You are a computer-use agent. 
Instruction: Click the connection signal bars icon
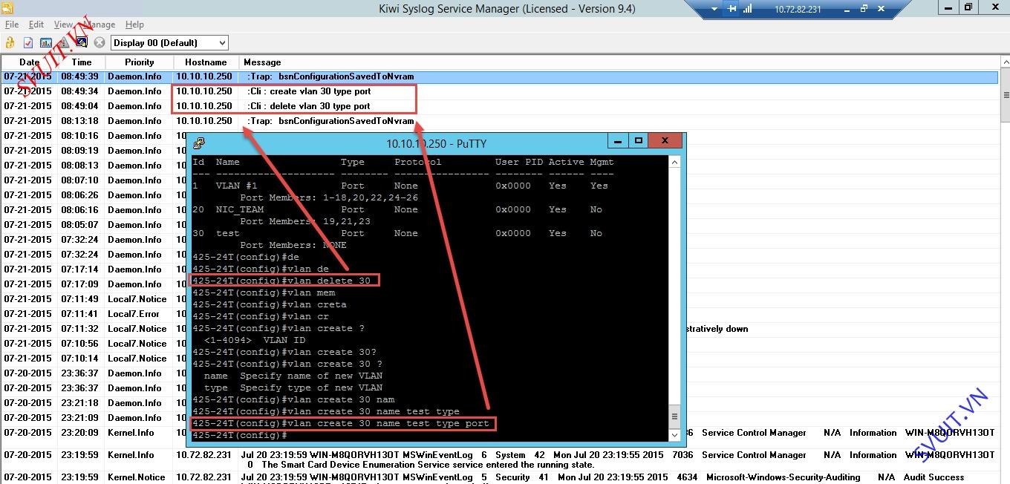click(748, 9)
